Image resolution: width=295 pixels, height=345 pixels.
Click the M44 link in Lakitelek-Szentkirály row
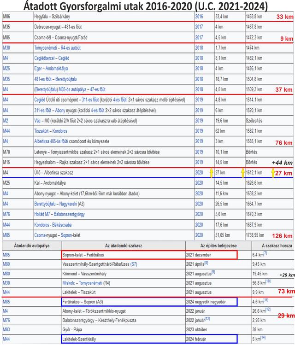coord(6,339)
